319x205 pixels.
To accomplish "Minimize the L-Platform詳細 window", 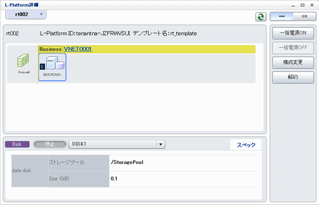I will (x=293, y=5).
